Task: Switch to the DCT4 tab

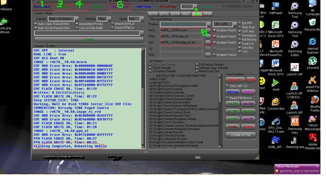Action: coord(175,14)
